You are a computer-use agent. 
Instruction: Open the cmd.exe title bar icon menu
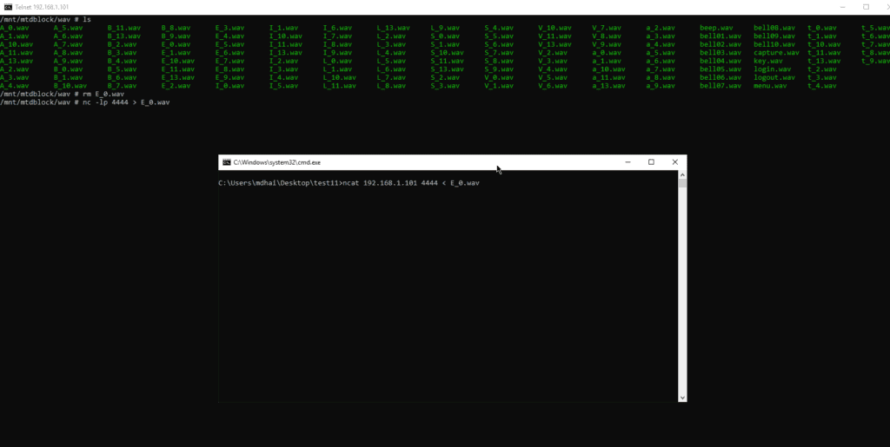(227, 162)
